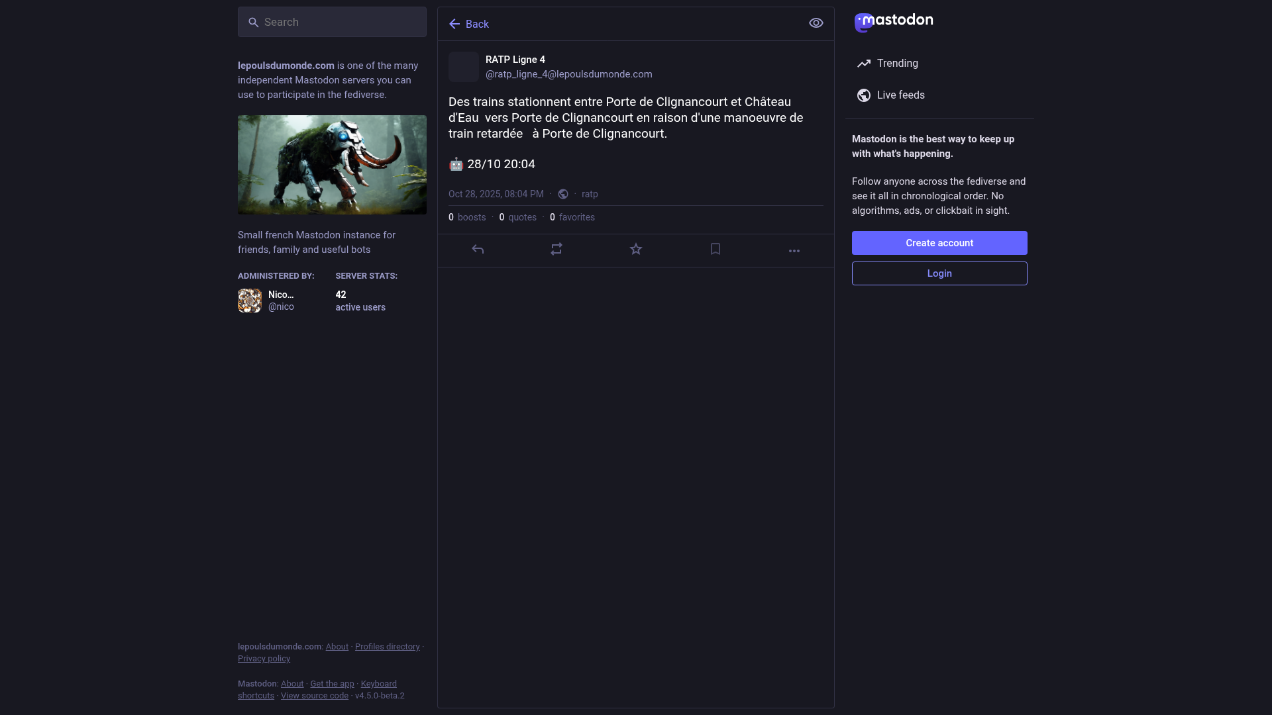Viewport: 1272px width, 715px height.
Task: Open the Privacy policy link
Action: [x=264, y=659]
